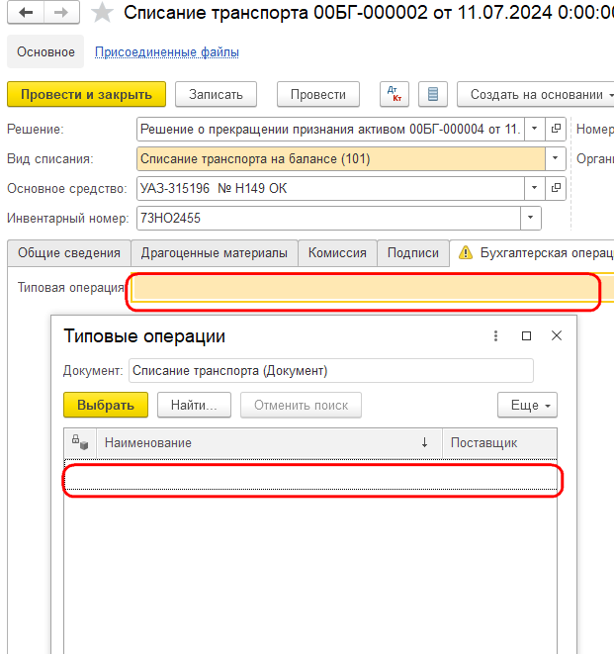Screen dimensions: 614x654
Task: Expand the Инвентарный номер dropdown
Action: [x=531, y=218]
